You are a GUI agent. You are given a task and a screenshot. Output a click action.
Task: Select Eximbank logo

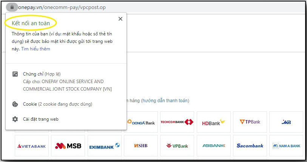(104, 146)
